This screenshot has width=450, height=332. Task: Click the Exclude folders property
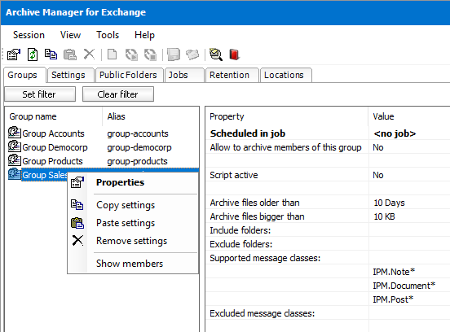pyautogui.click(x=240, y=244)
